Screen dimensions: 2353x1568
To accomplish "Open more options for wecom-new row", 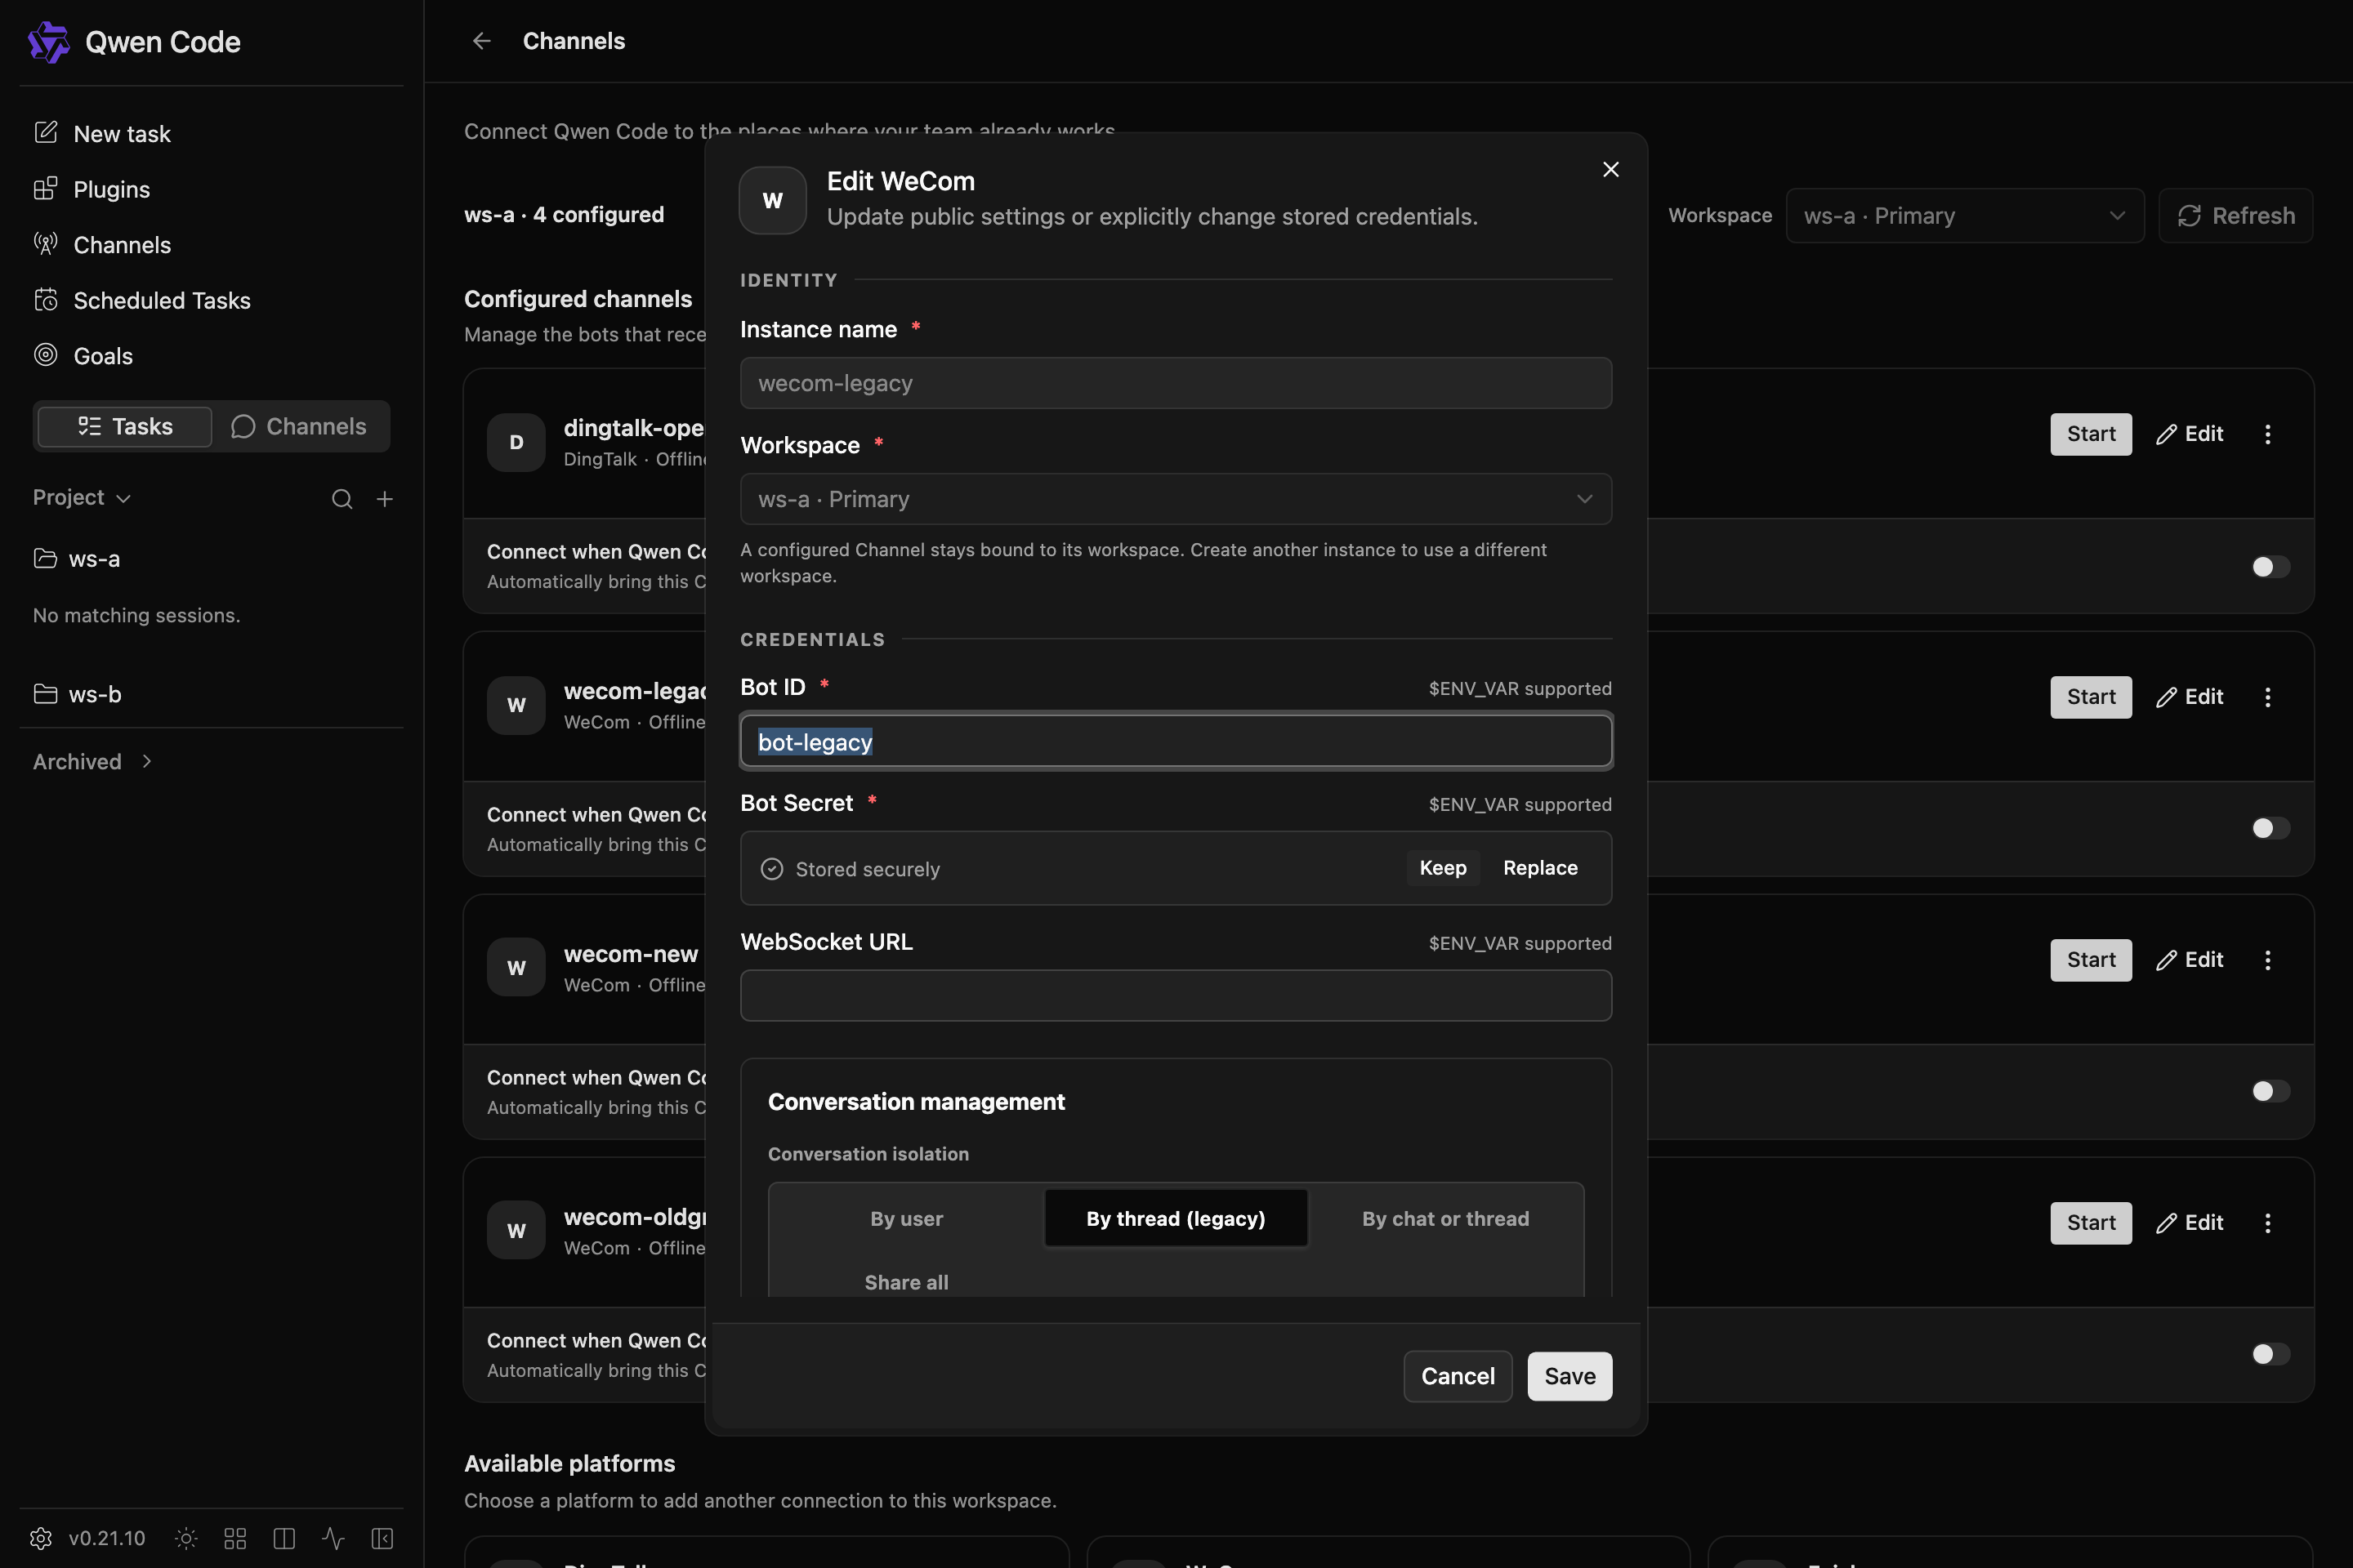I will click(x=2268, y=960).
